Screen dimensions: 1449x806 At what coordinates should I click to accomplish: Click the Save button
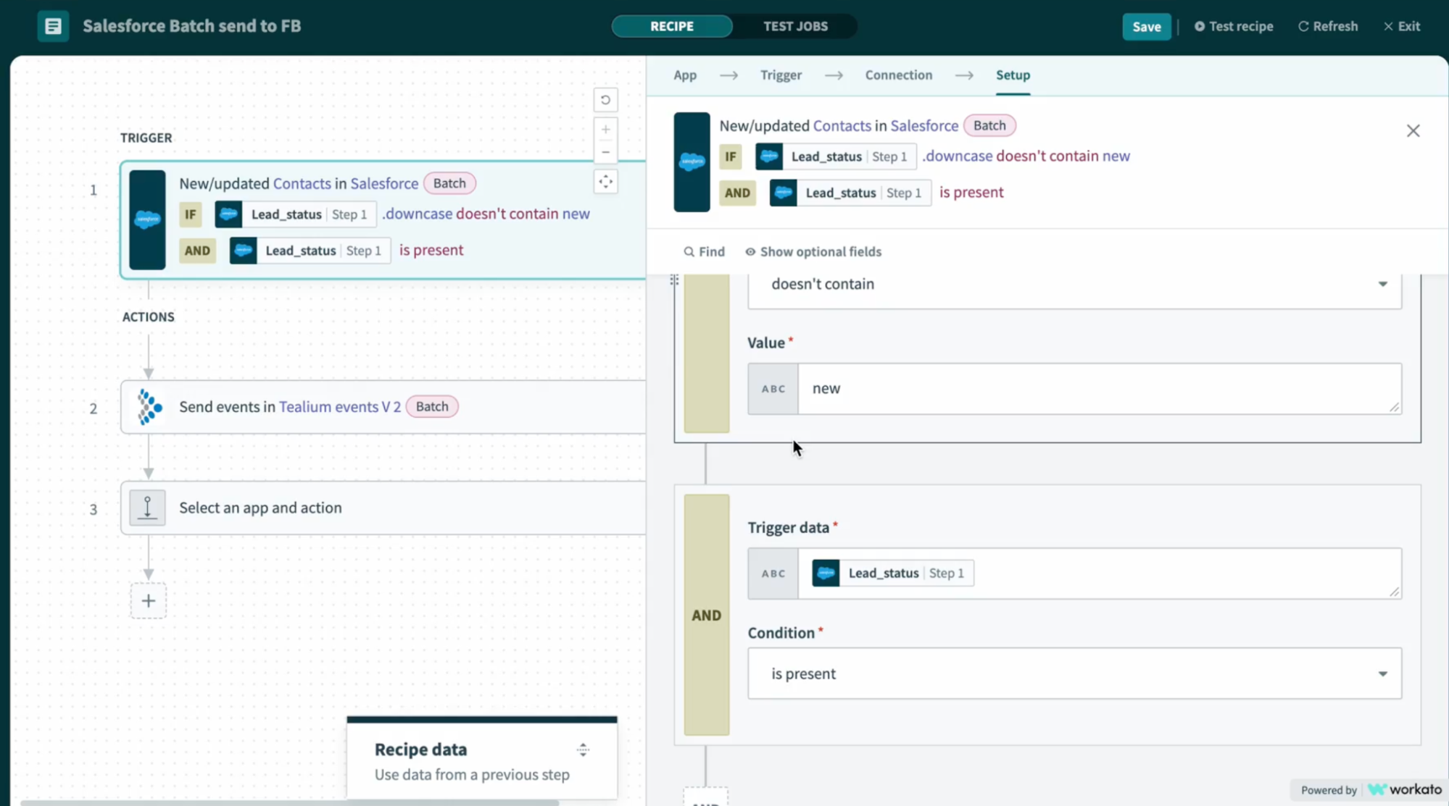click(x=1146, y=27)
